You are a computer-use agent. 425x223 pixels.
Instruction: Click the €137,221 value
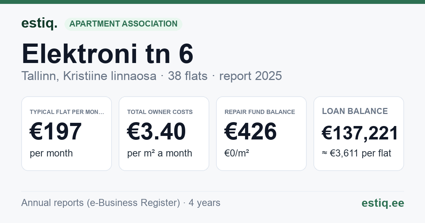(x=360, y=133)
